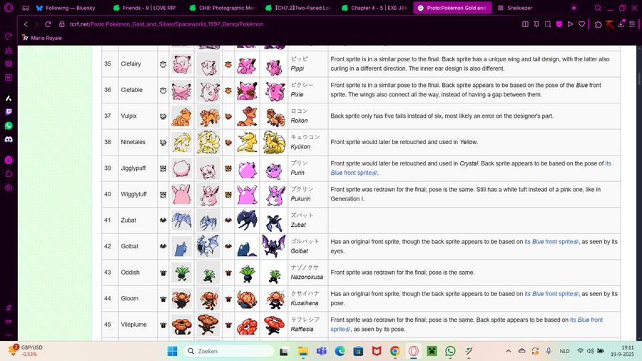Click the Oddish name cell
The image size is (642, 361).
138,273
